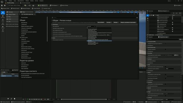Click the Set as Default button

click(x=101, y=22)
